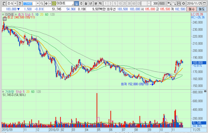Screen dimensions: 208x133
Task: Select the 일 daily period button
Action: [x=77, y=4]
